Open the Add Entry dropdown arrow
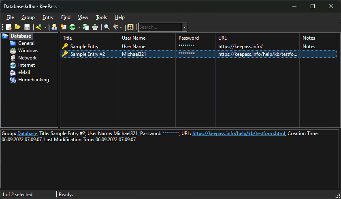The height and width of the screenshot is (199, 341). (x=45, y=28)
